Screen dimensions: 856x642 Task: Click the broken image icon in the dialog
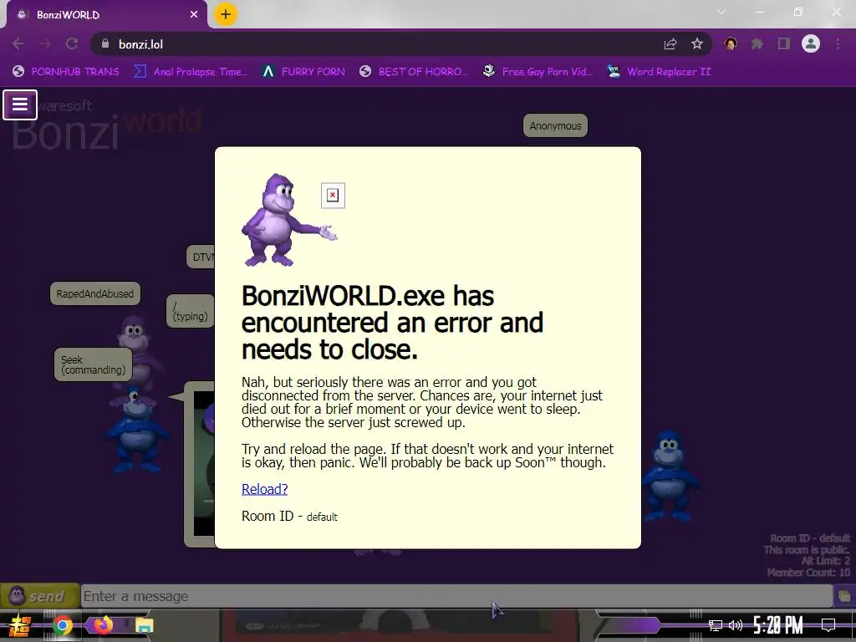click(333, 196)
